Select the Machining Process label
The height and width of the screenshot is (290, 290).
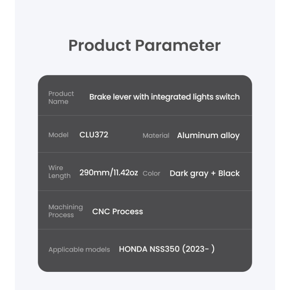[x=66, y=211]
